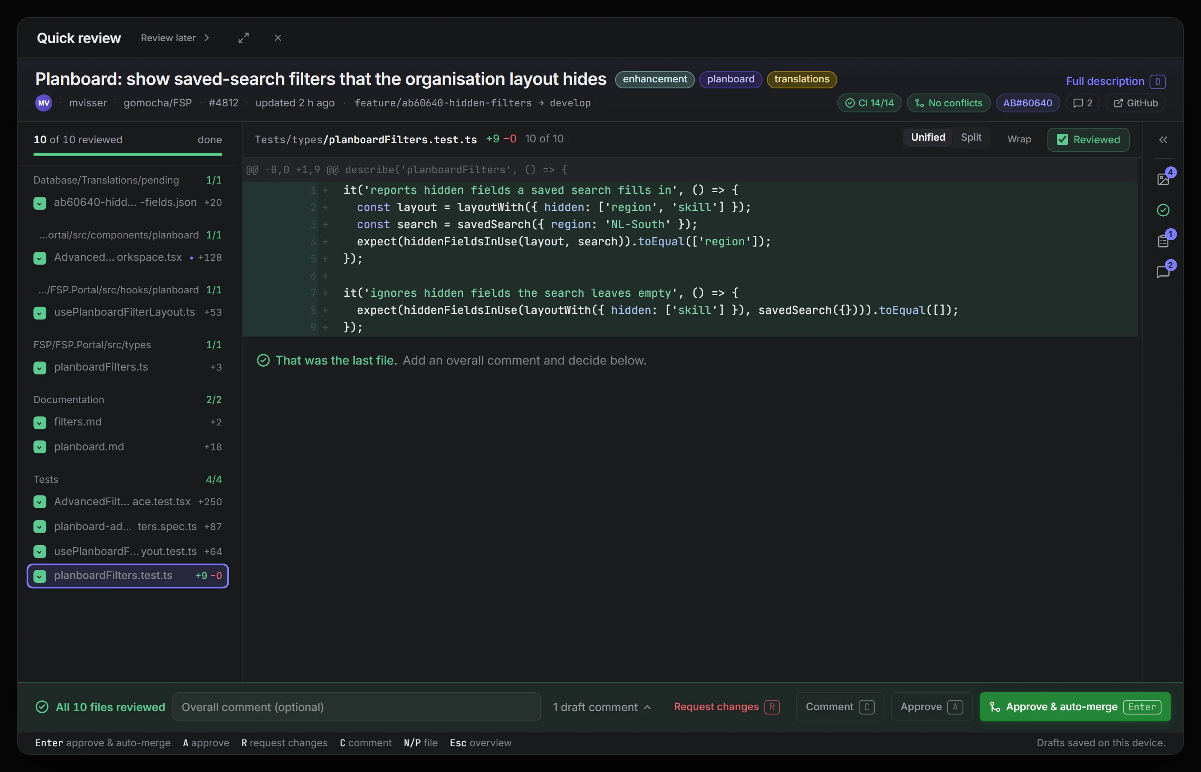
Task: Open the comments side panel icon
Action: click(1163, 272)
